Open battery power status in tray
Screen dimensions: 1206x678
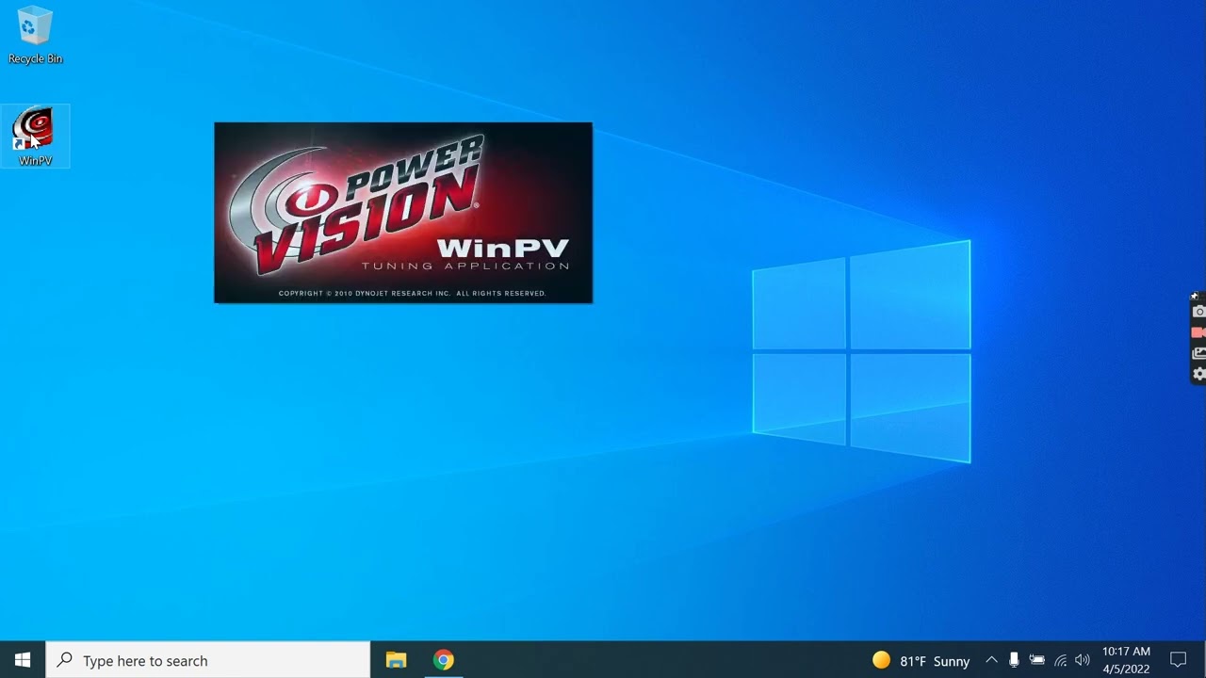coord(1037,661)
